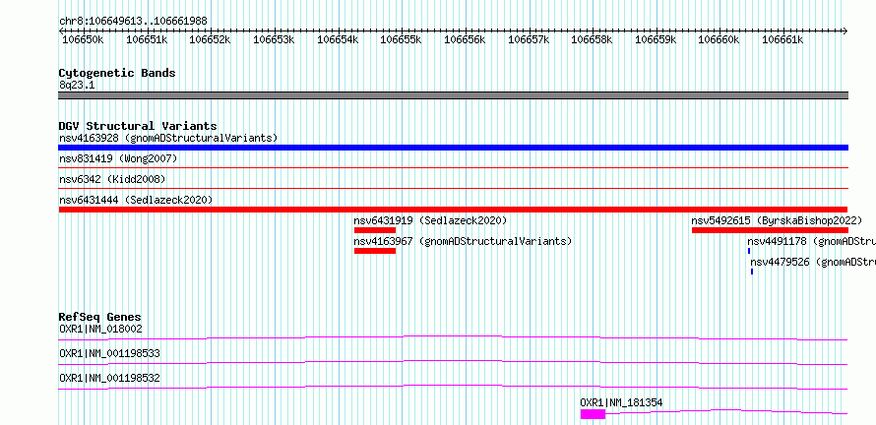Click small blue nsv4479526 variant marker
Viewport: 876px width, 425px height.
752,272
